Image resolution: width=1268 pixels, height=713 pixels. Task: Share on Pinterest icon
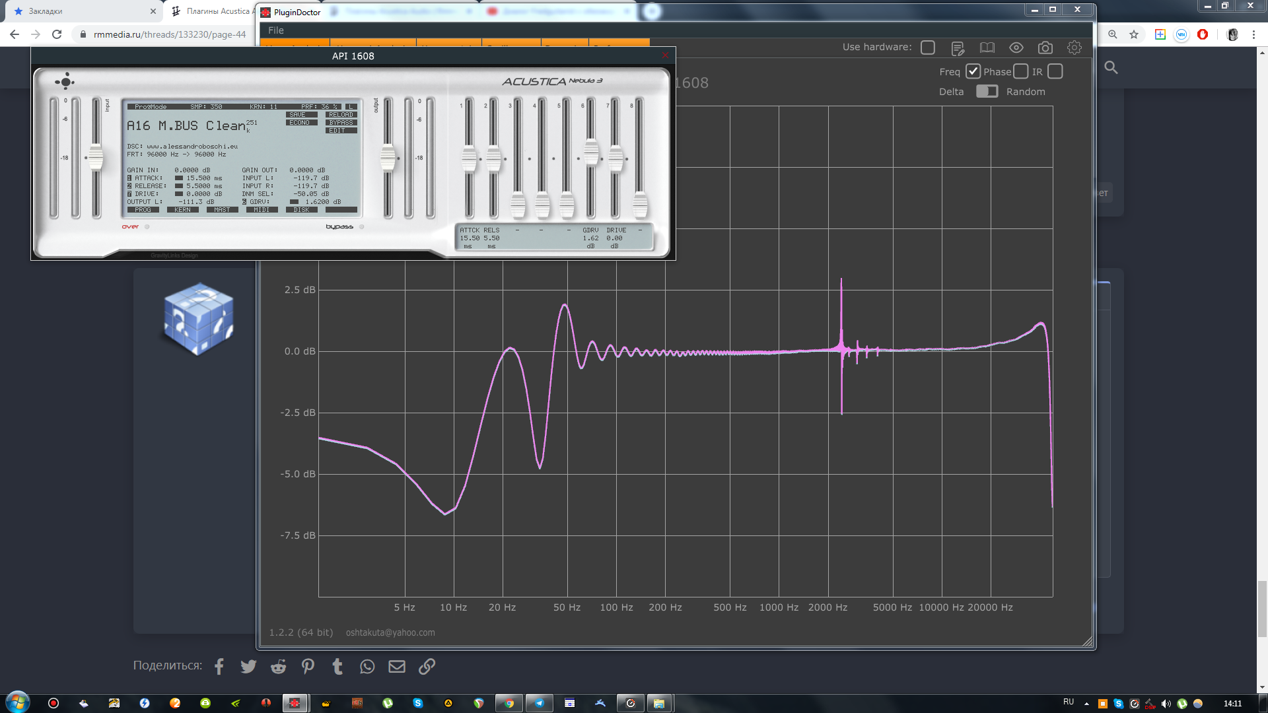tap(308, 667)
